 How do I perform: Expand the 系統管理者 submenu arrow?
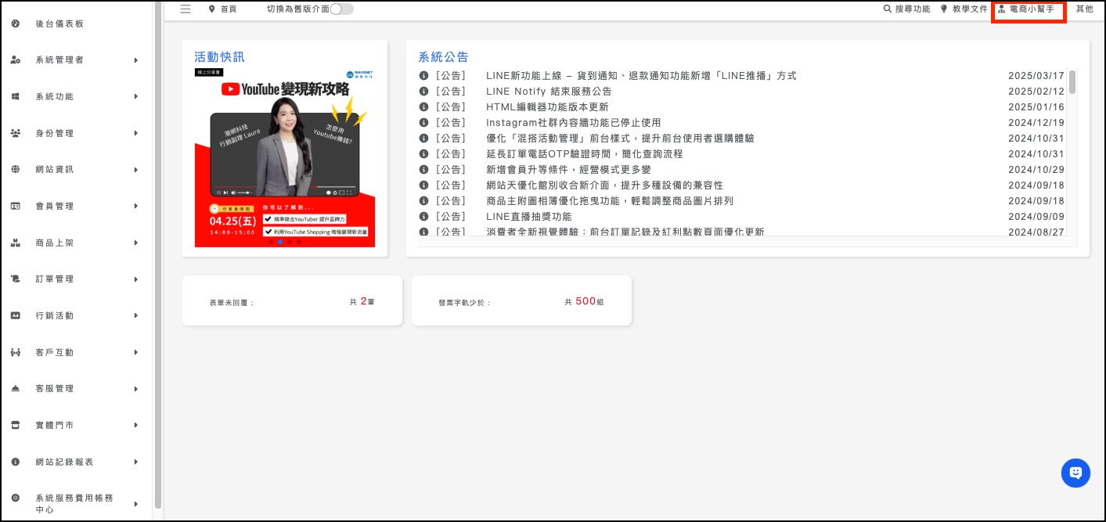click(136, 60)
